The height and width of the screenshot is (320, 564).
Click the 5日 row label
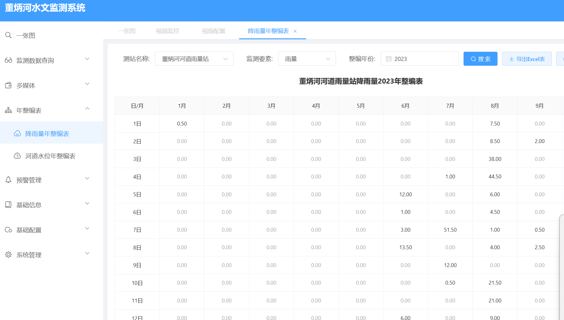(137, 194)
